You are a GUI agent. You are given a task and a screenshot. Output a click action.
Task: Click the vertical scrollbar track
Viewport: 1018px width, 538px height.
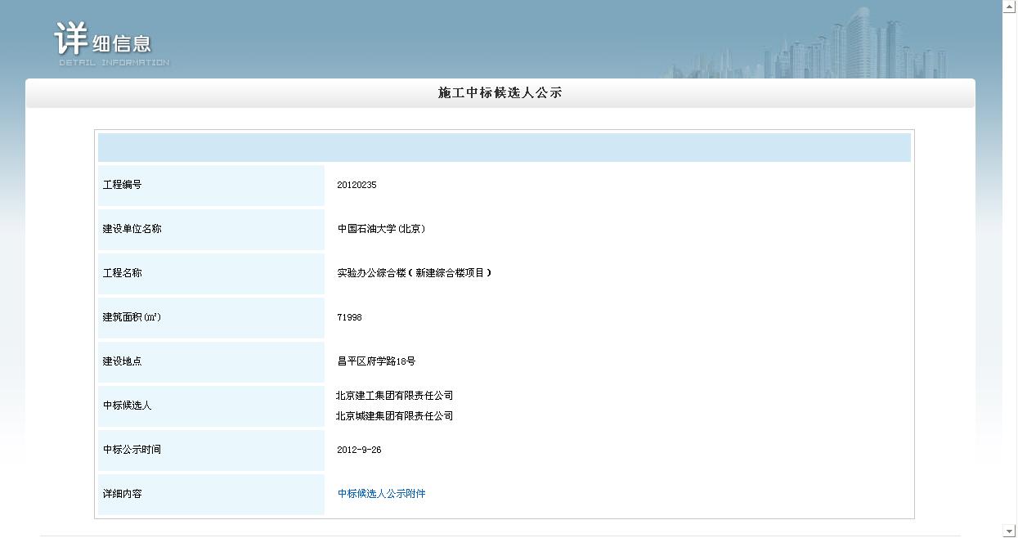(x=1009, y=270)
